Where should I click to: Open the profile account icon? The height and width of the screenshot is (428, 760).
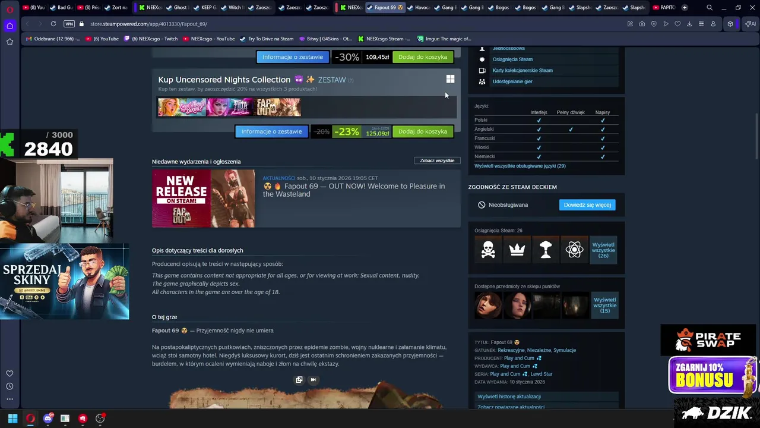[x=713, y=24]
